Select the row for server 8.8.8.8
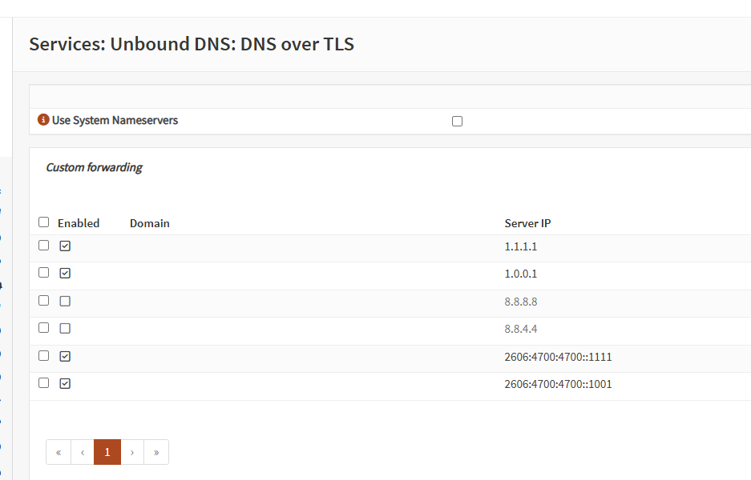Screen dimensions: 751x480 (x=43, y=300)
